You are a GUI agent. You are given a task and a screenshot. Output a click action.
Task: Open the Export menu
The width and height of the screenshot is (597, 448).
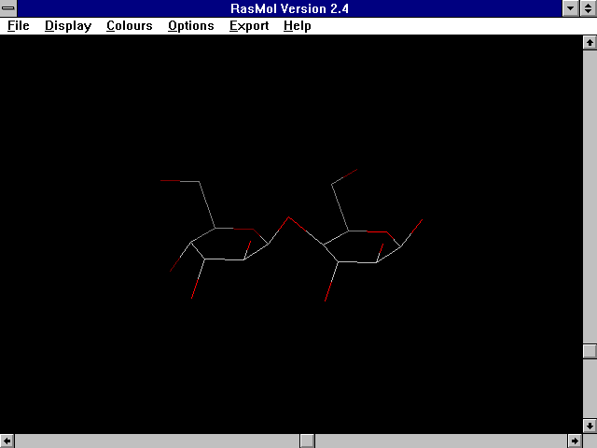tap(249, 26)
